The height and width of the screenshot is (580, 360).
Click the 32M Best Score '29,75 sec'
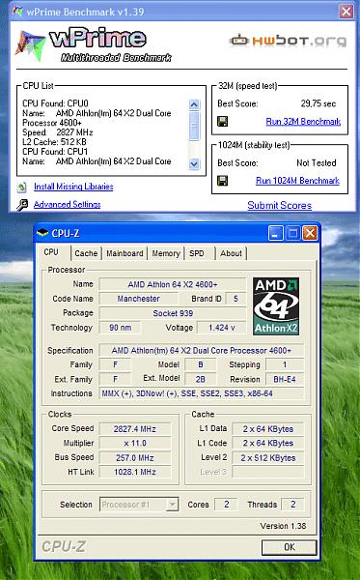(318, 103)
